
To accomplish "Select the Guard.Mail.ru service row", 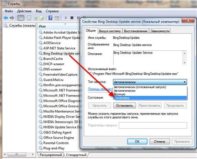I will pyautogui.click(x=51, y=80).
